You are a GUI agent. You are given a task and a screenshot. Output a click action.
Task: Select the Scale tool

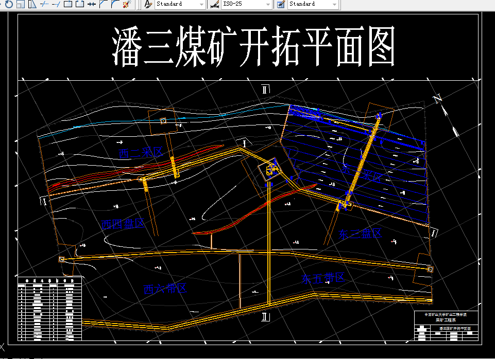(19, 5)
